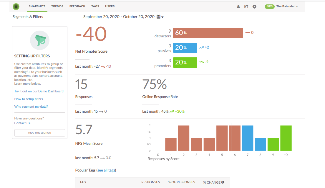Switch to the TRENDS tab

[x=57, y=6]
